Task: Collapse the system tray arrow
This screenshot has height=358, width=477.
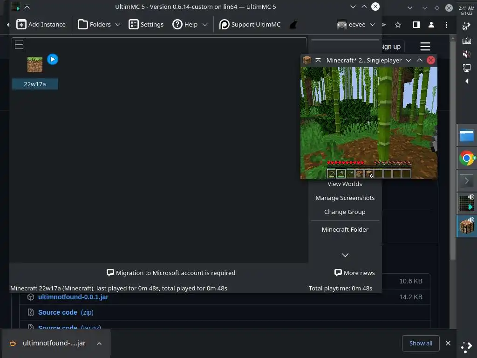Action: click(x=467, y=81)
